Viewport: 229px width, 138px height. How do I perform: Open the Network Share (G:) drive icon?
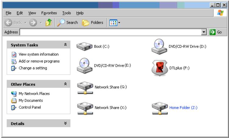pos(85,88)
